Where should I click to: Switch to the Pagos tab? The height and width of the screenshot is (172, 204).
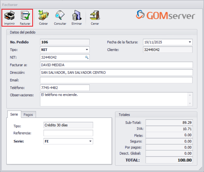pyautogui.click(x=28, y=114)
